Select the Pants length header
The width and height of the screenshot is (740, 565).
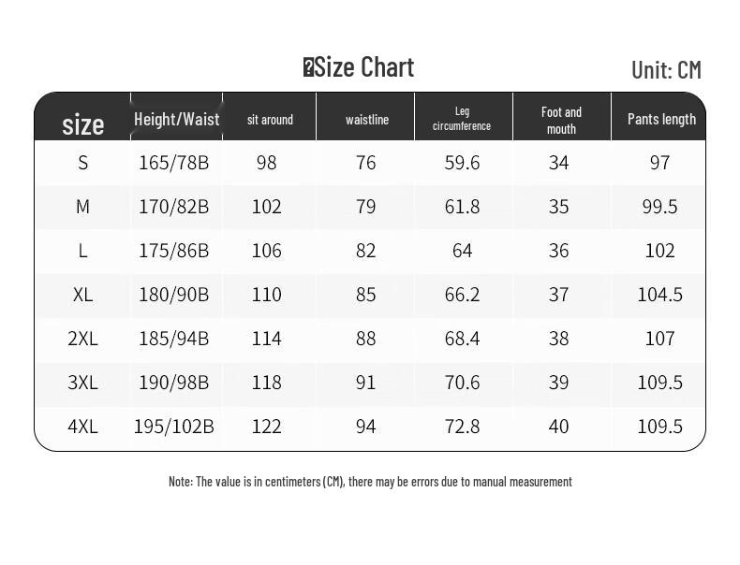click(661, 119)
